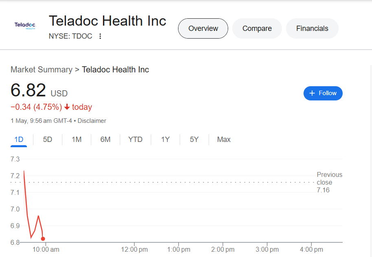Open the Financials tab
This screenshot has height=257, width=372.
click(x=312, y=28)
